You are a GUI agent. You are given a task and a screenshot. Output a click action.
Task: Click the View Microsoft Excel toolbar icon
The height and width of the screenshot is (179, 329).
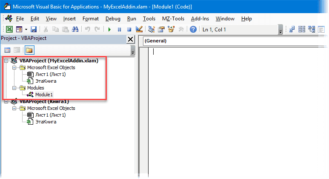9,29
